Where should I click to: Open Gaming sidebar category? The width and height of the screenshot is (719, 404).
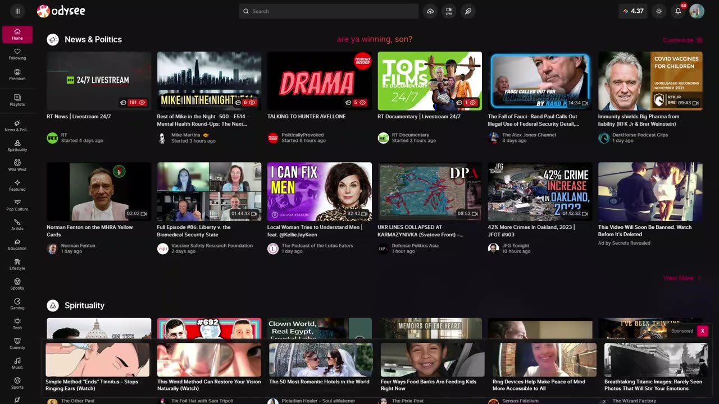pos(17,304)
